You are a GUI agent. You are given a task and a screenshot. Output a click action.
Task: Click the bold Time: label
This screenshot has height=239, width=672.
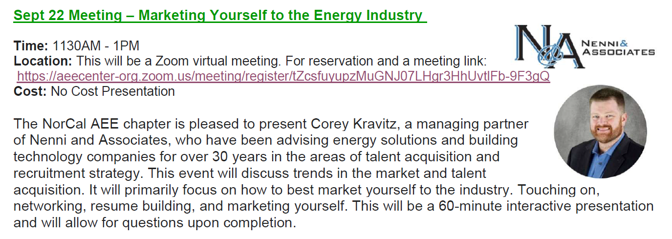tap(31, 46)
